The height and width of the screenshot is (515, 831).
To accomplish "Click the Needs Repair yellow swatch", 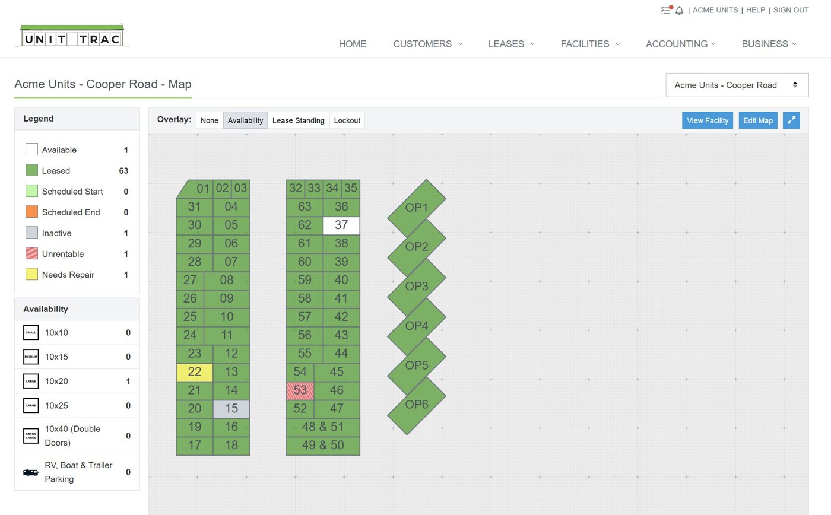I will [x=31, y=274].
